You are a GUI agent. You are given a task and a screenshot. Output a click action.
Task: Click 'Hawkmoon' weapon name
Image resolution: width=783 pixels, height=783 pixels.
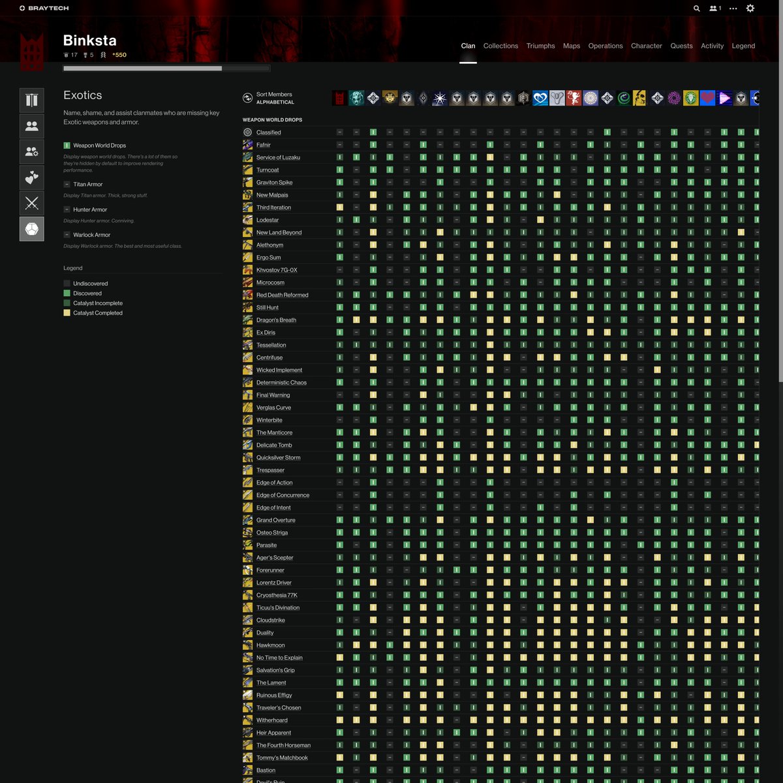tap(270, 645)
